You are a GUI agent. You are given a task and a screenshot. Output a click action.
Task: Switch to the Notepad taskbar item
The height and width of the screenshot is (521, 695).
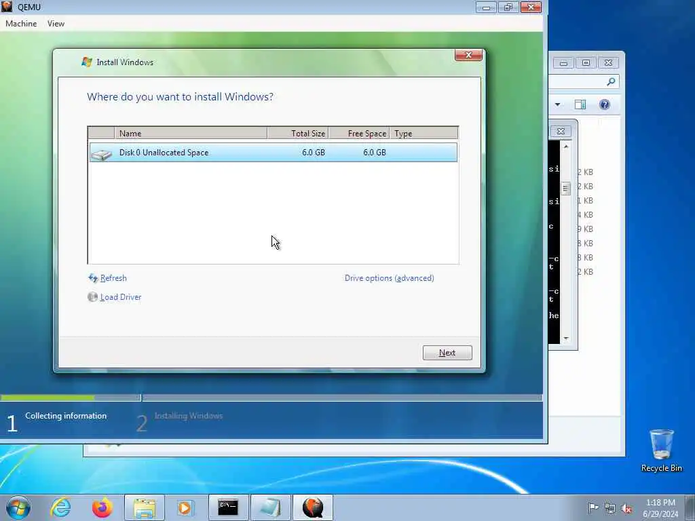pos(270,507)
